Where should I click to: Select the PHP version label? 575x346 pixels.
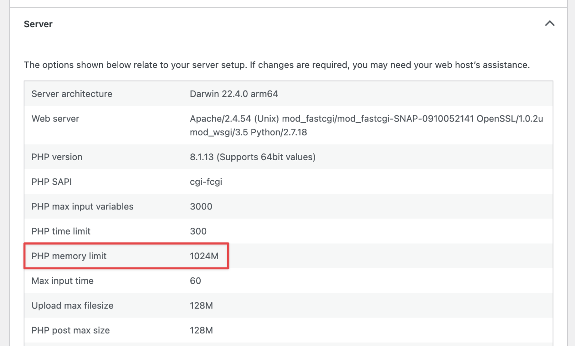(57, 157)
